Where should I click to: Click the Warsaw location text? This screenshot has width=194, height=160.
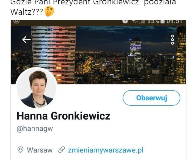[40, 150]
